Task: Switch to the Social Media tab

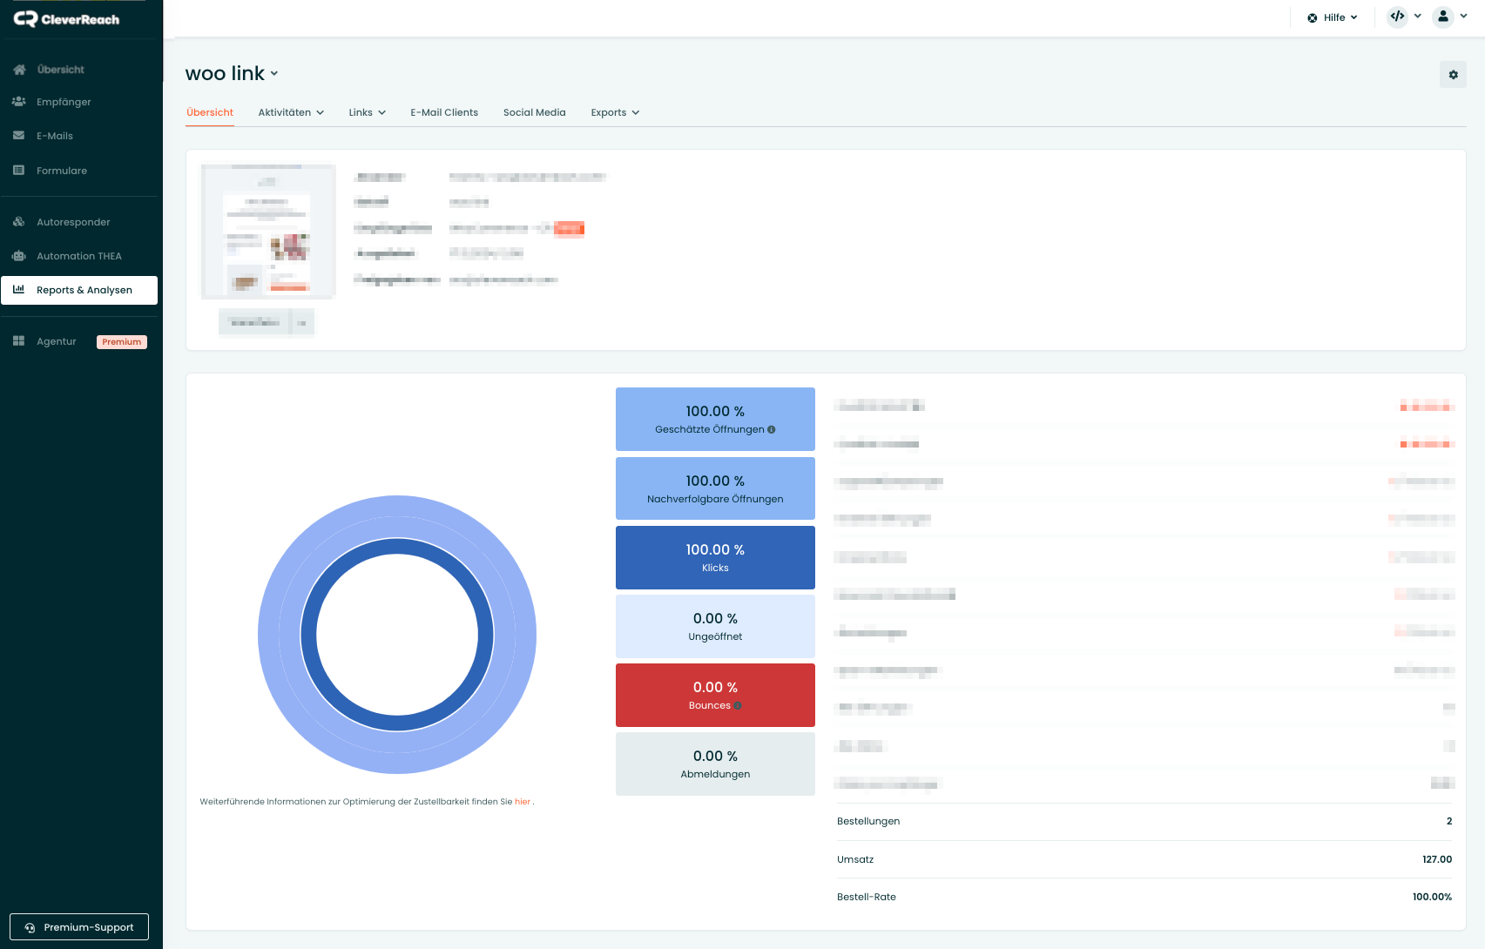Action: [534, 112]
